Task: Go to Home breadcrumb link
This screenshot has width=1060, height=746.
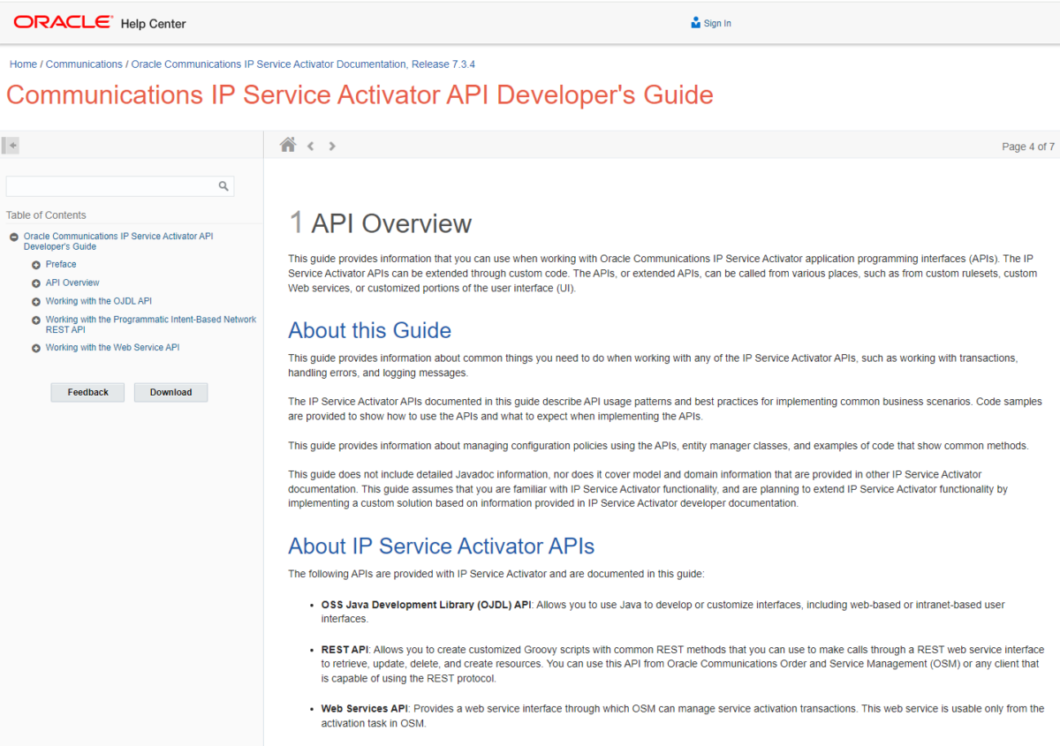Action: 24,64
